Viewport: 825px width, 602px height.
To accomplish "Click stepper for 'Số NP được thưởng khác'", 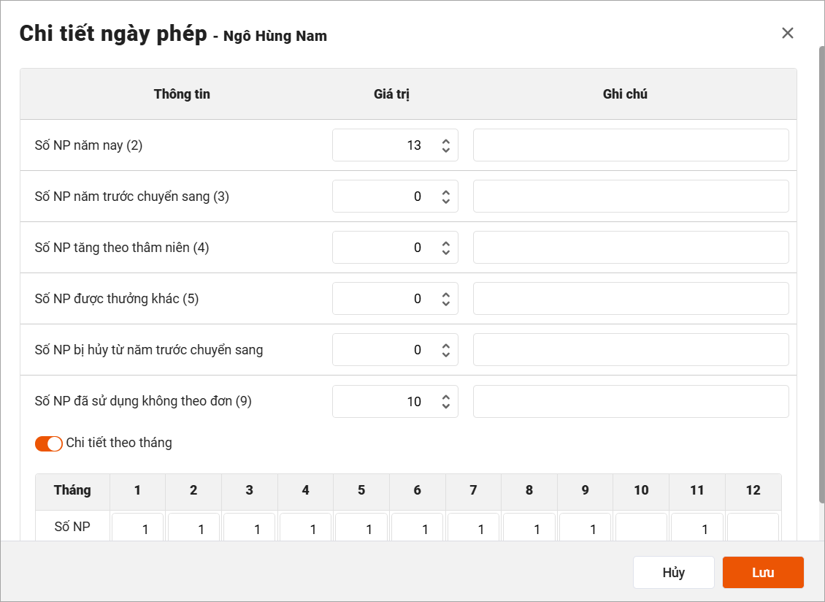I will [x=445, y=299].
